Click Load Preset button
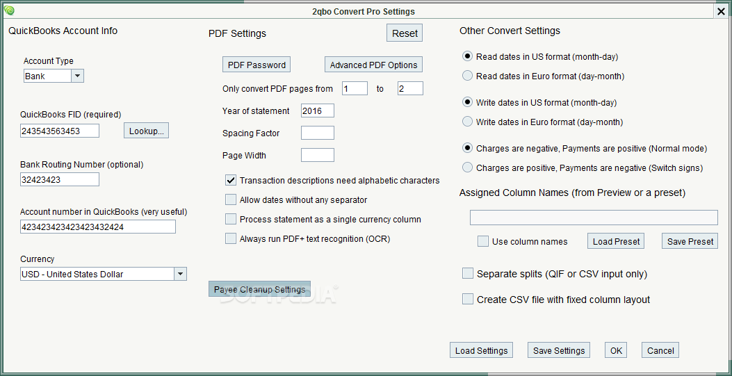This screenshot has width=732, height=376. (x=616, y=241)
